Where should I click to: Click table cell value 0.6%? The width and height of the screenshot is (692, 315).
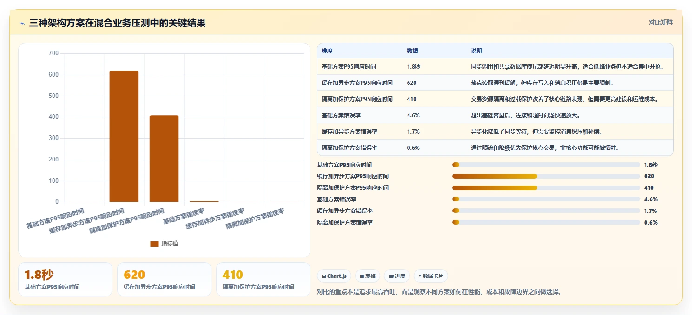click(413, 148)
